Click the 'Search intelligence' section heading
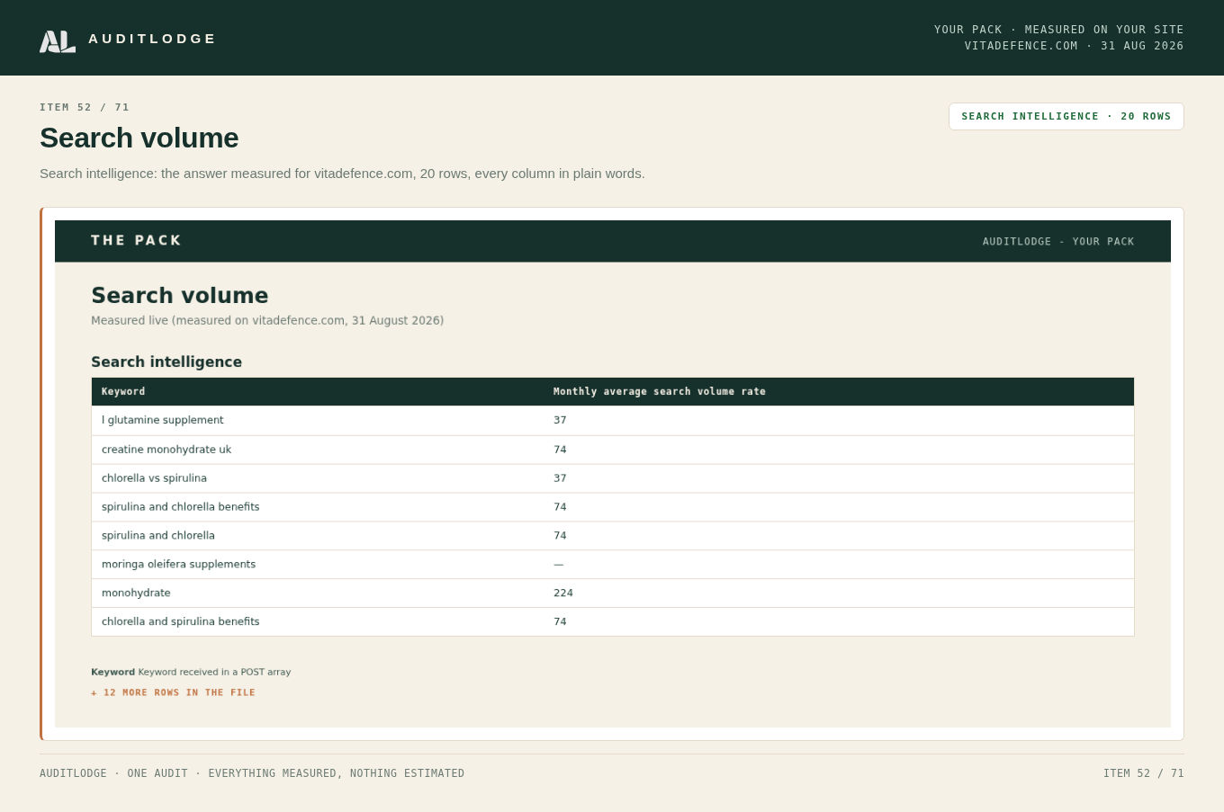1224x812 pixels. [x=166, y=362]
